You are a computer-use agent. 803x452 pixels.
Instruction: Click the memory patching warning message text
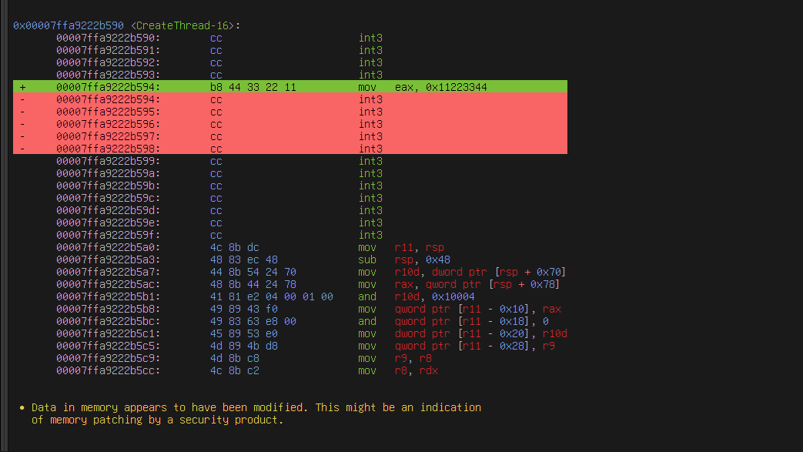pyautogui.click(x=256, y=413)
